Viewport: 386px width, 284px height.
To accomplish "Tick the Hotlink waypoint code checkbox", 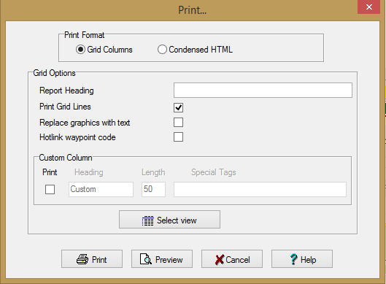I will (x=178, y=137).
